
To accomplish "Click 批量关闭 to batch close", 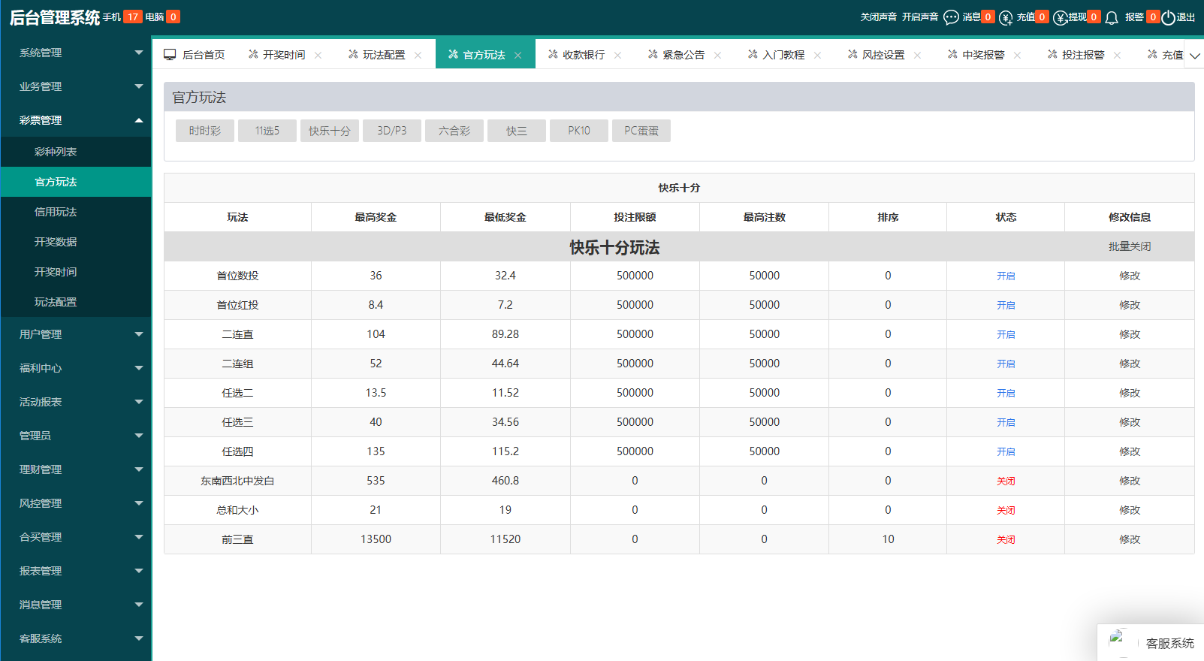I will [x=1129, y=246].
